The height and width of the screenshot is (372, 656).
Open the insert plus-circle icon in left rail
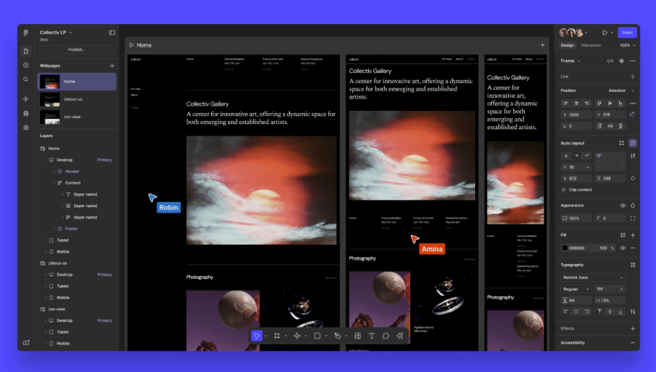tap(26, 65)
